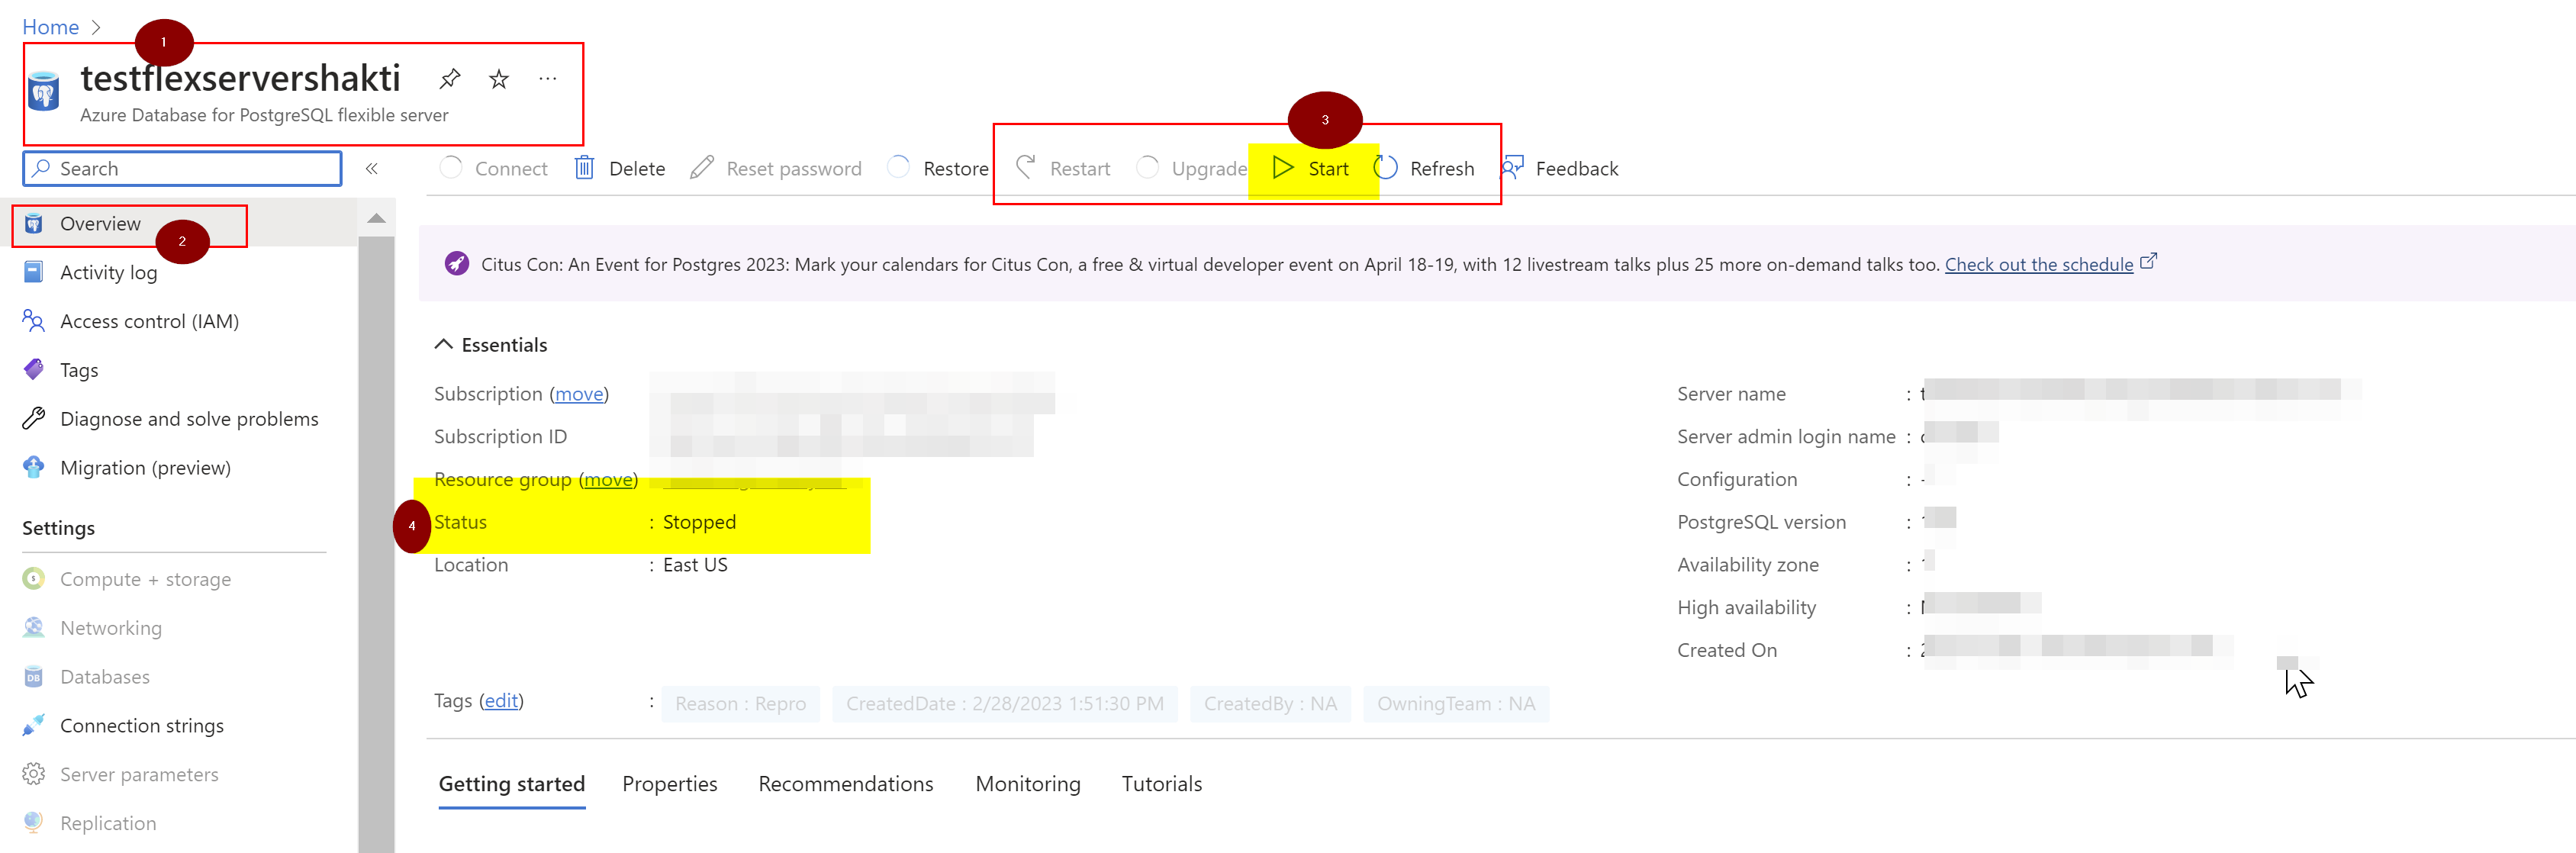Click the Compute + storage icon
This screenshot has height=853, width=2576.
point(33,578)
